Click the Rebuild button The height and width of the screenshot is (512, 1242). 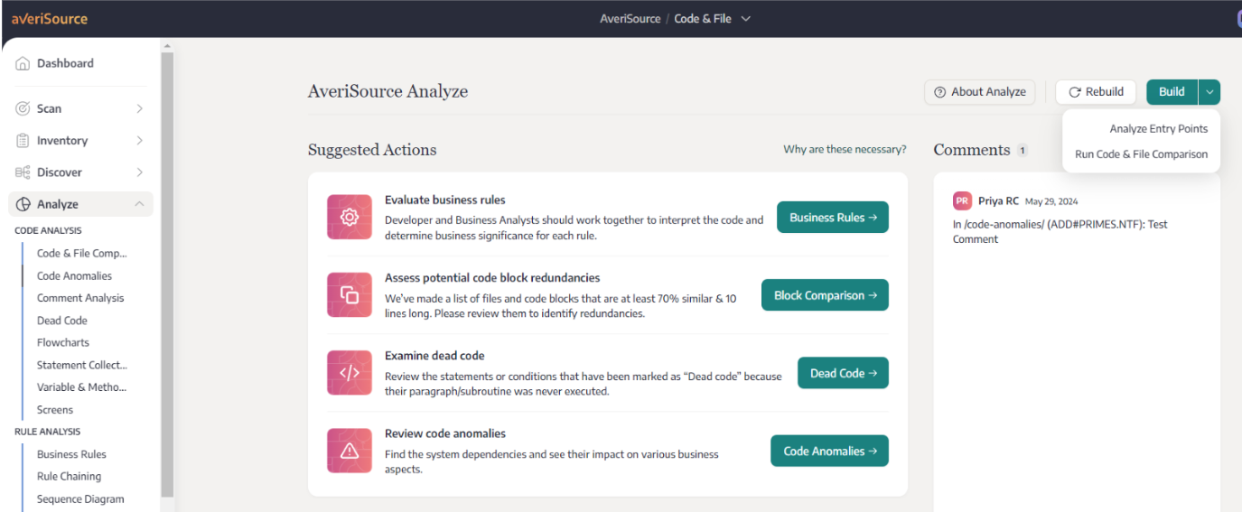[1096, 91]
